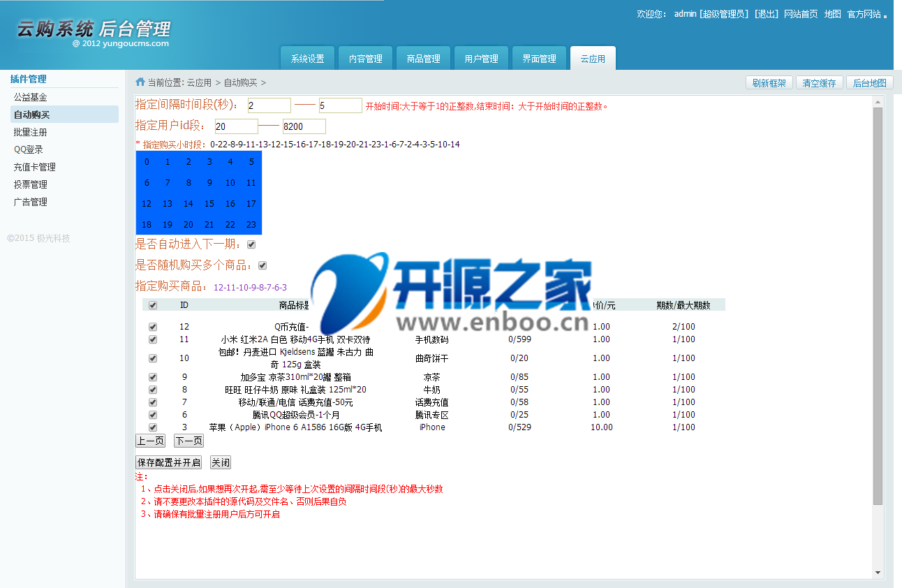Image resolution: width=902 pixels, height=588 pixels.
Task: Toggle the select-all checkbox in table header
Action: point(153,305)
